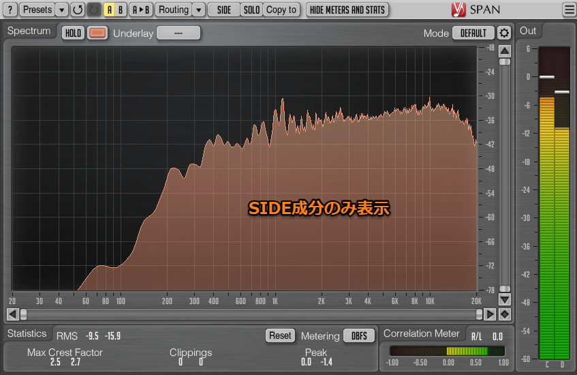577x375 pixels.
Task: Open the Presets menu
Action: [37, 10]
